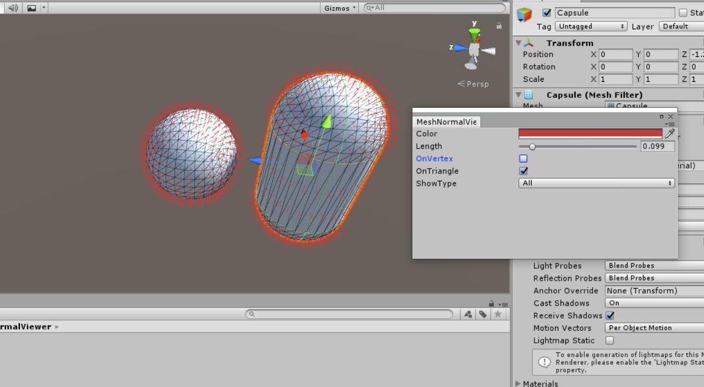Viewport: 704px width, 387px height.
Task: Click the Length value field 0.099
Action: click(657, 146)
